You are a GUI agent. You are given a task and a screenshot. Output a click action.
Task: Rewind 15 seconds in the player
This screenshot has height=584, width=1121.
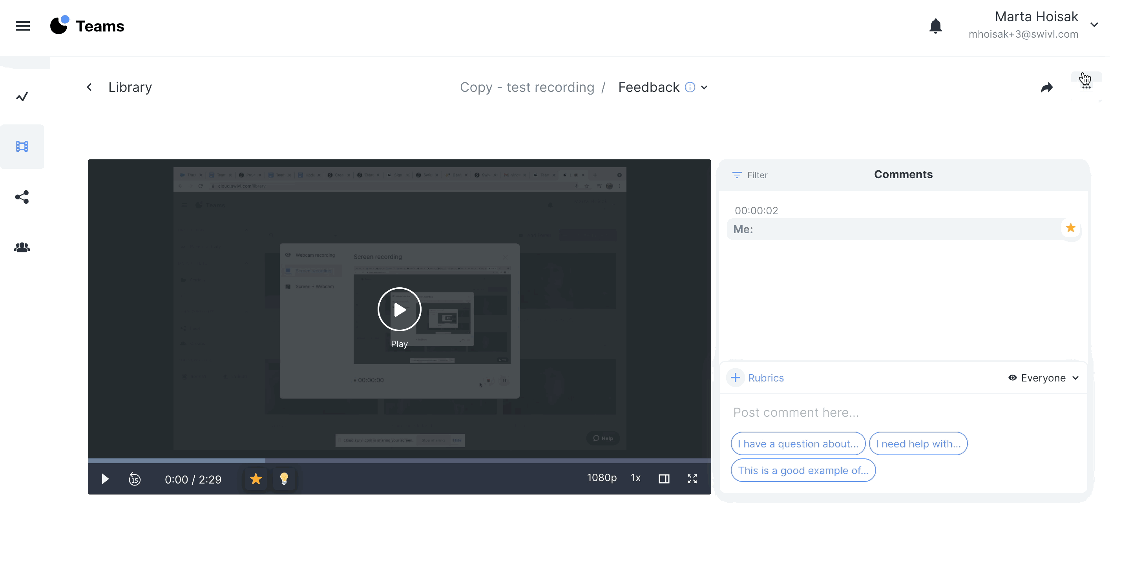pos(135,479)
